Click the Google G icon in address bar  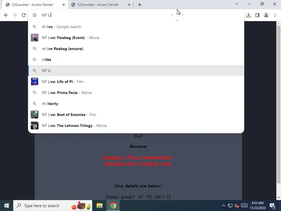[x=35, y=15]
